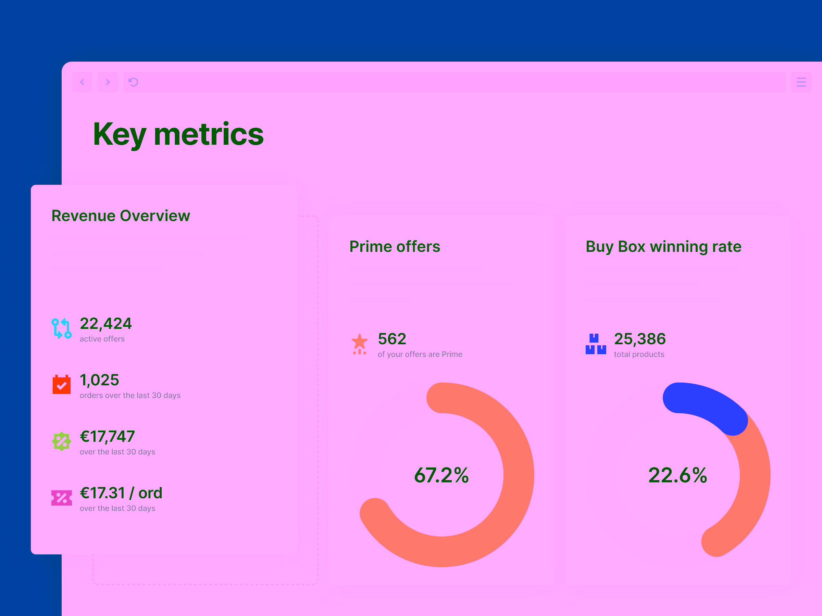Open the Revenue Overview panel
This screenshot has height=616, width=822.
pos(121,215)
